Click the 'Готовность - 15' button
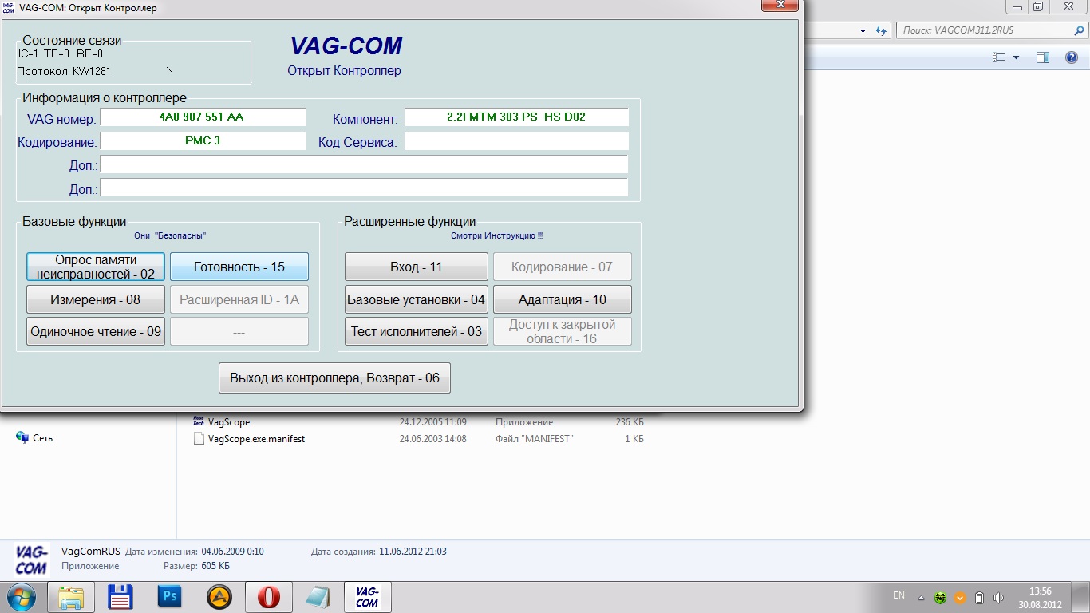 239,267
